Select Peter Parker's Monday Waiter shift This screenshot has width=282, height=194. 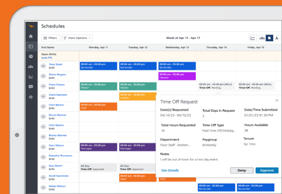(98, 86)
